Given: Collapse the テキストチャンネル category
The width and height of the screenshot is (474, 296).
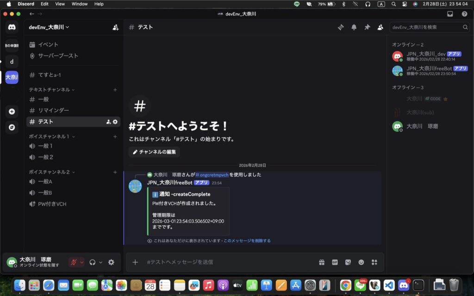Looking at the screenshot, I should tap(51, 90).
